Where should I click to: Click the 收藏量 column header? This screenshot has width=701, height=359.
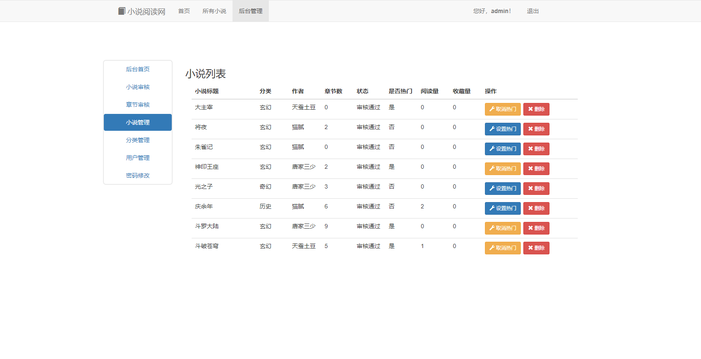pos(462,91)
